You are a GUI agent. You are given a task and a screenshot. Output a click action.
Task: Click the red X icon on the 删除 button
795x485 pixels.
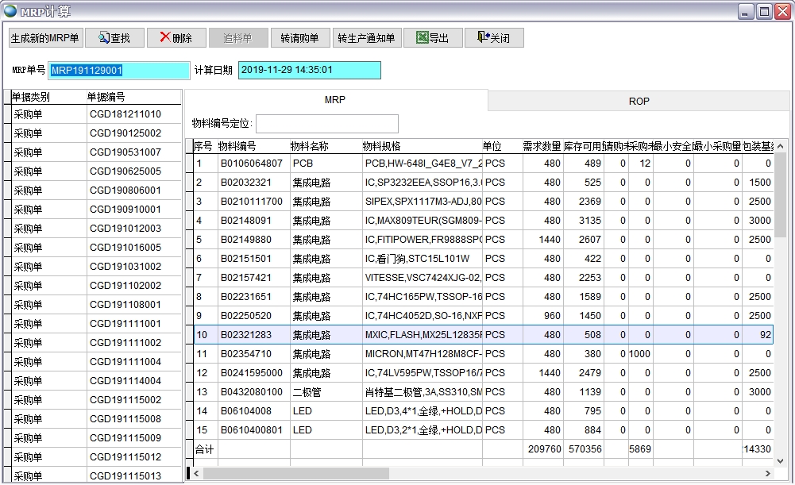tap(164, 37)
